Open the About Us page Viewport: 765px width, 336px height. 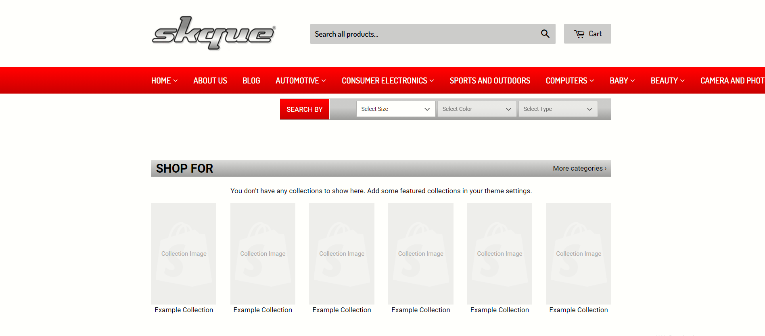[x=210, y=81]
